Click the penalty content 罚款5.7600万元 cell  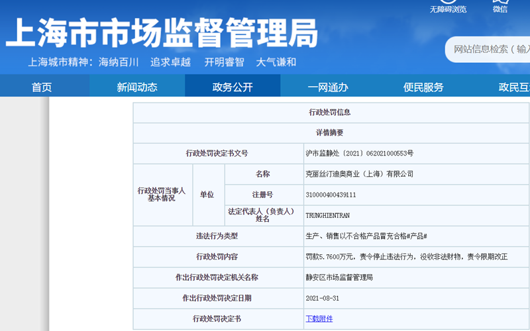[416, 257]
